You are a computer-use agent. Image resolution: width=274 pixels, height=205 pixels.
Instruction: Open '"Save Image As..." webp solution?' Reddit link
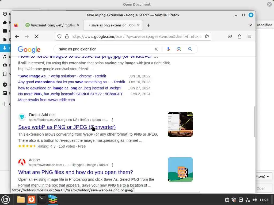point(62,76)
